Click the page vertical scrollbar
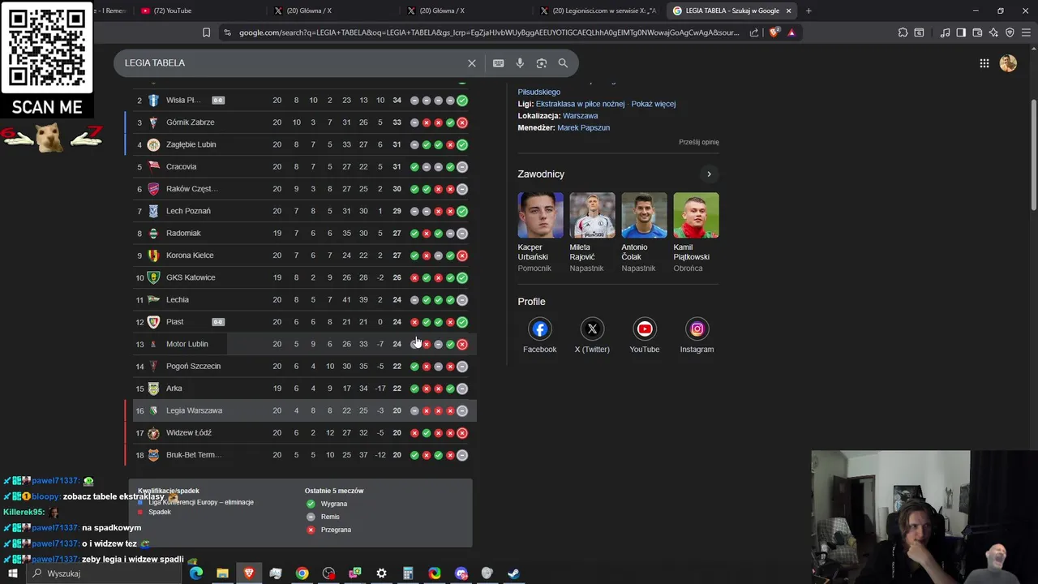This screenshot has width=1038, height=584. pos(1033,153)
